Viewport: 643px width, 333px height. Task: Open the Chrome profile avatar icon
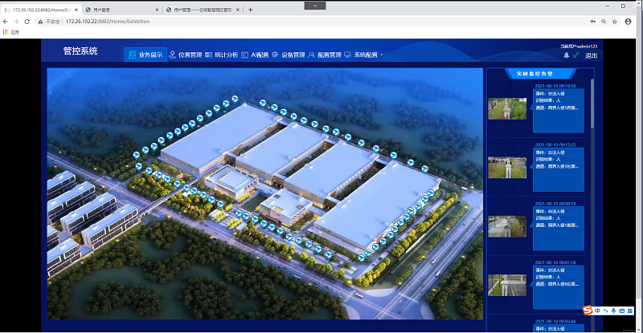(628, 22)
